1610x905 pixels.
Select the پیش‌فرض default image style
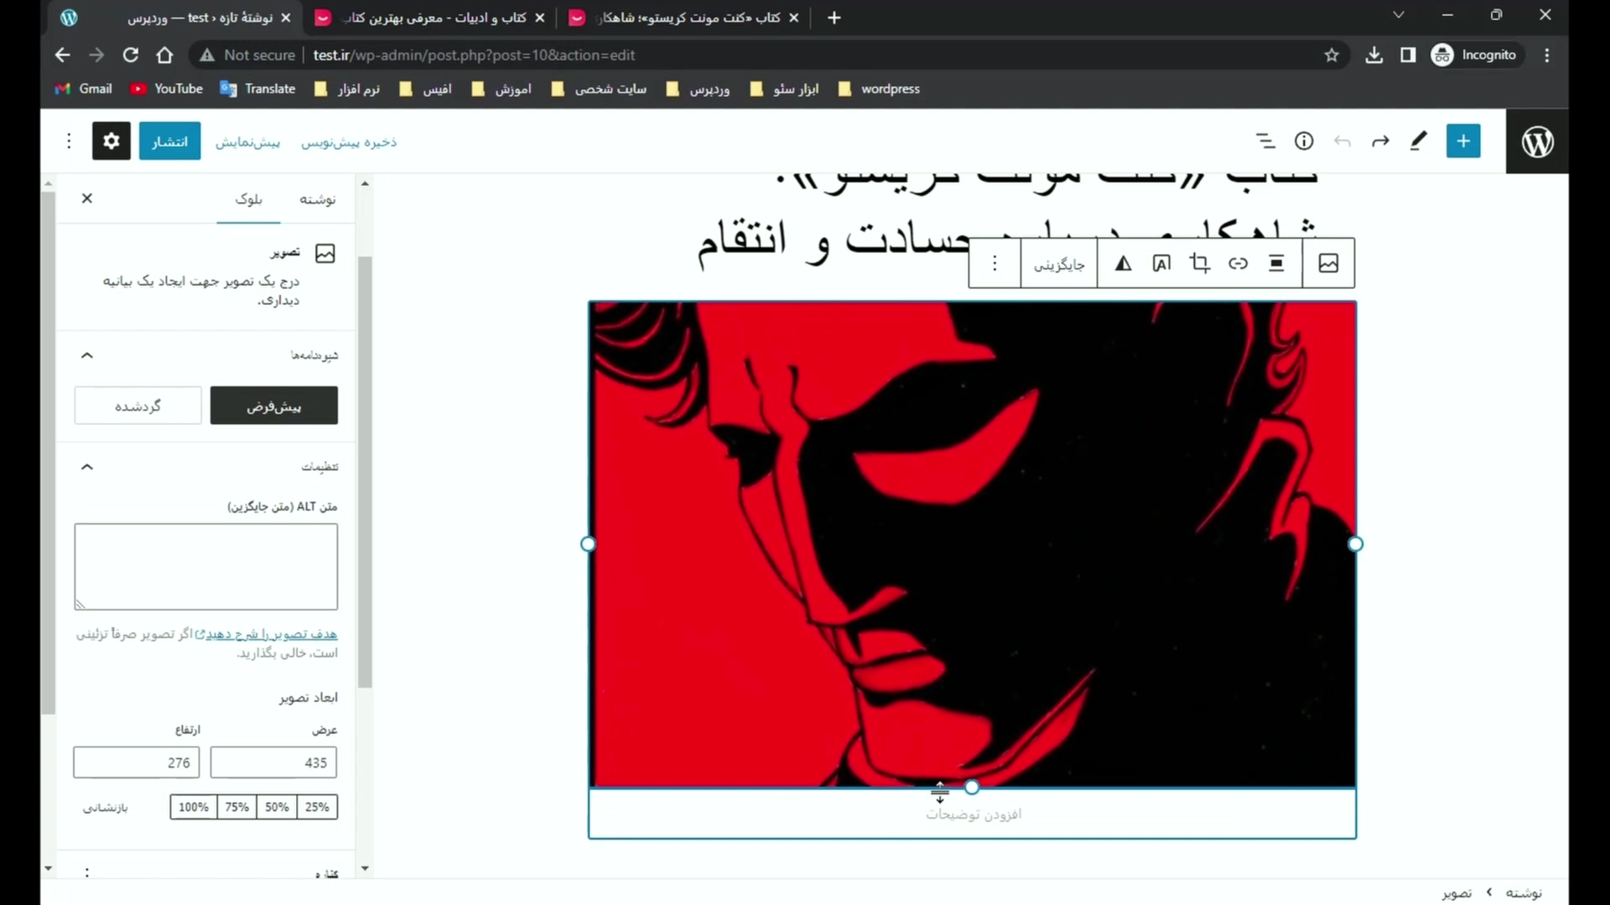pyautogui.click(x=273, y=406)
